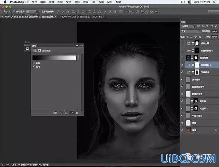219x167 pixels.
Task: Uncheck the 反向 checkbox
Action: pos(34,67)
